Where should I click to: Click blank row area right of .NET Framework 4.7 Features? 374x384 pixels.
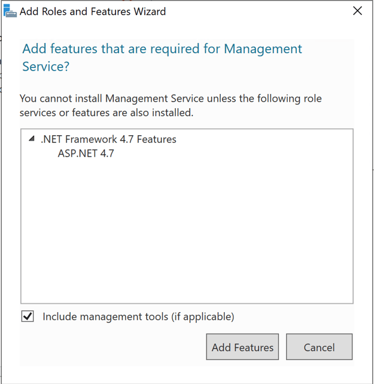click(x=263, y=139)
